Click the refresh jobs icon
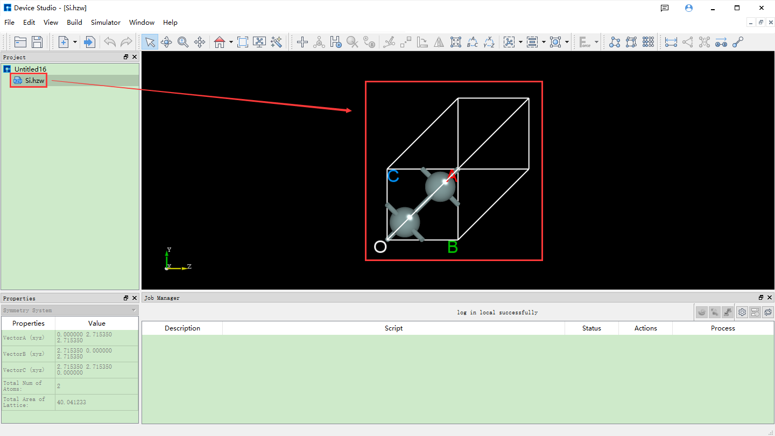775x436 pixels. [x=768, y=312]
